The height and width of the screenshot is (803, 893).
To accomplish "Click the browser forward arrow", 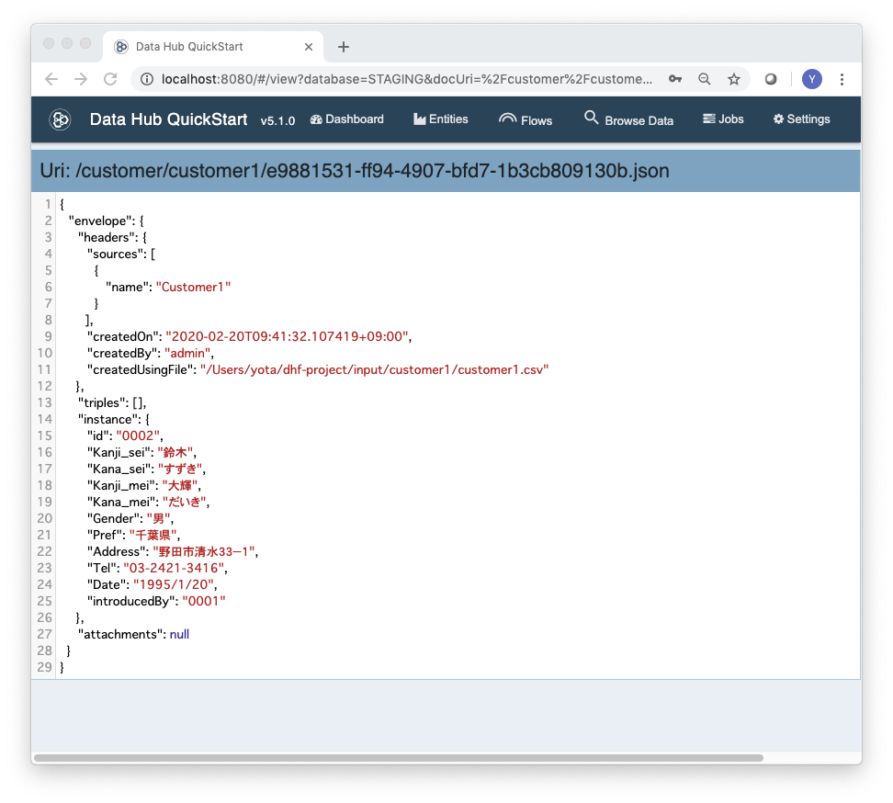I will tap(81, 79).
